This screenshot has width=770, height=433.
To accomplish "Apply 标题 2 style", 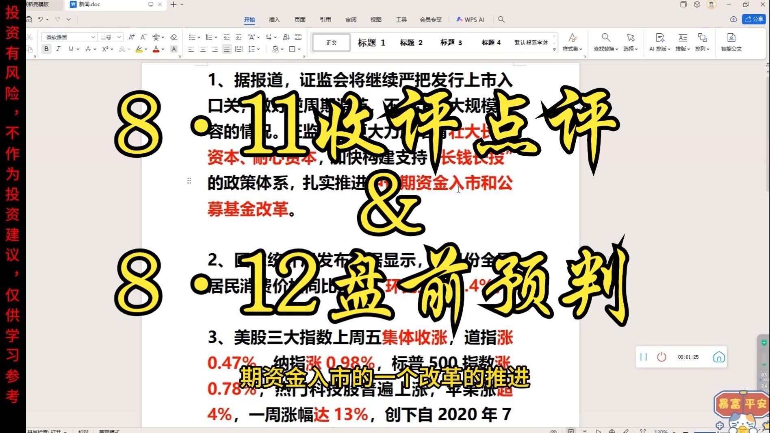I will click(x=411, y=43).
